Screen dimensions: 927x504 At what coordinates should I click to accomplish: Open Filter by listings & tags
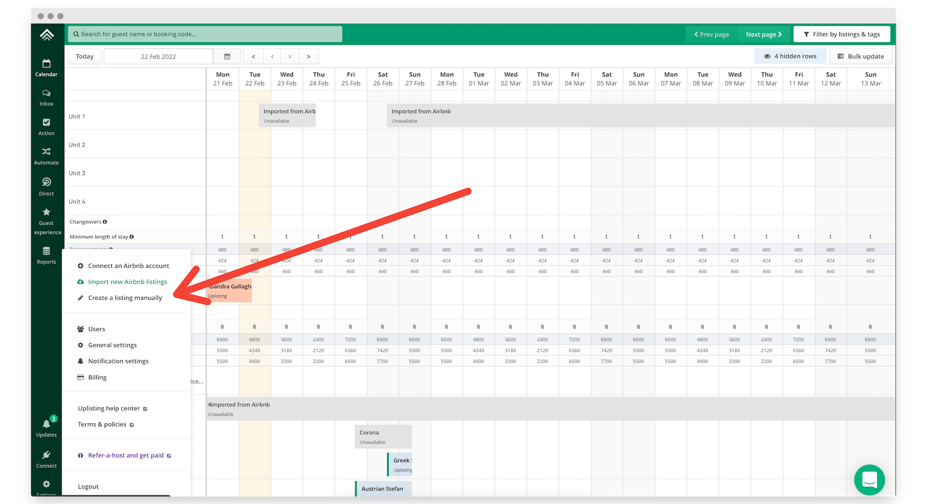(841, 34)
